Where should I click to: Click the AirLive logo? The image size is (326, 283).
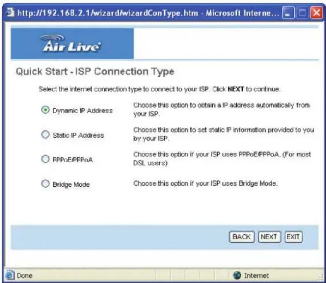pyautogui.click(x=70, y=44)
